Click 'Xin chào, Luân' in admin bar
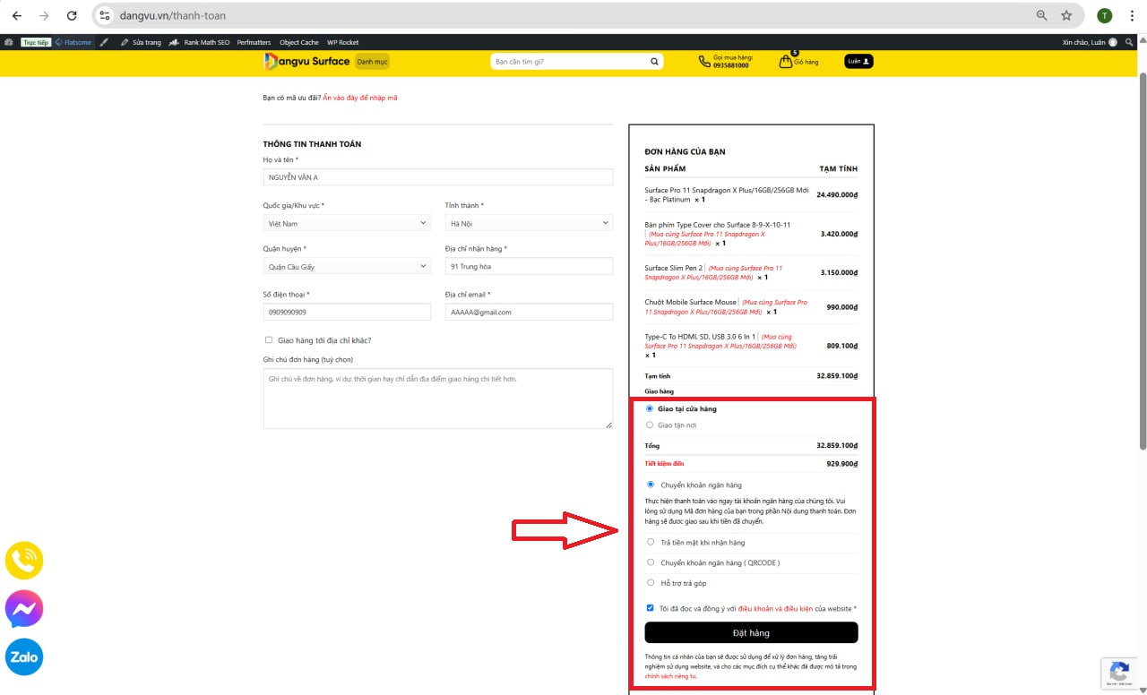This screenshot has width=1147, height=695. pyautogui.click(x=1084, y=42)
